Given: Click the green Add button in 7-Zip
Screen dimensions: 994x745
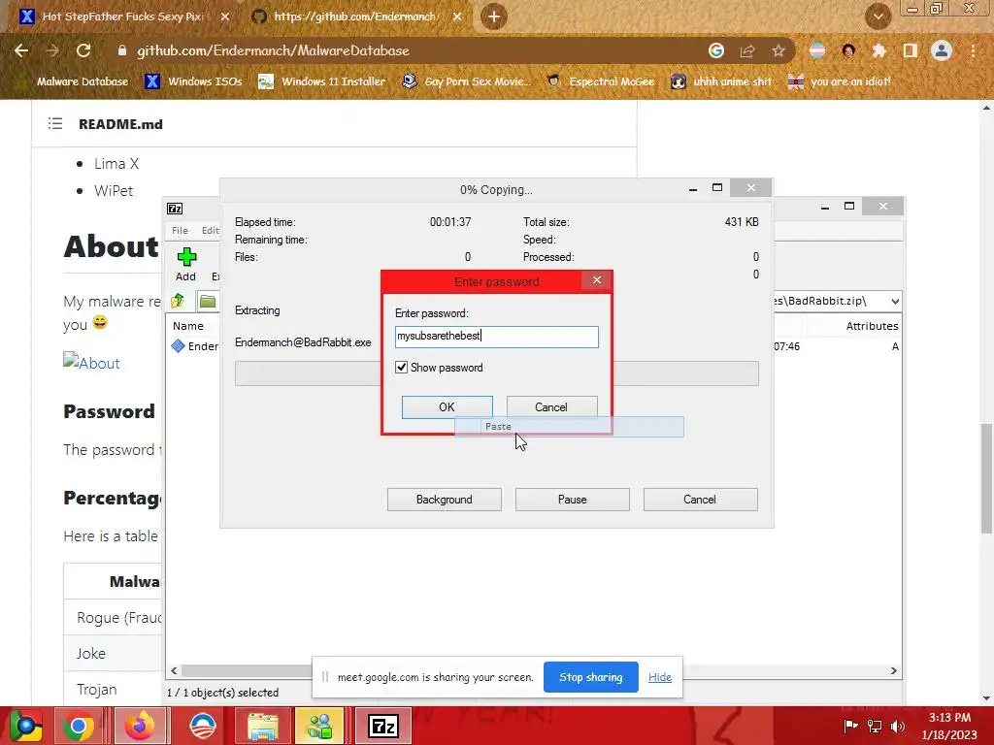Looking at the screenshot, I should click(186, 264).
